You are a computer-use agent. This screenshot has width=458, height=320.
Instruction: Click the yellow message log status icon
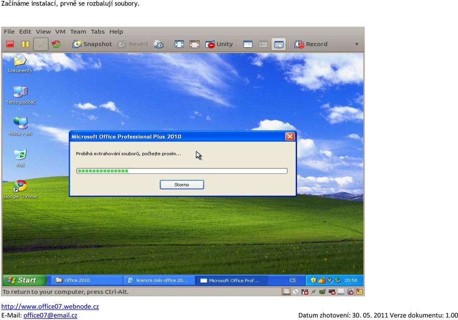click(360, 292)
